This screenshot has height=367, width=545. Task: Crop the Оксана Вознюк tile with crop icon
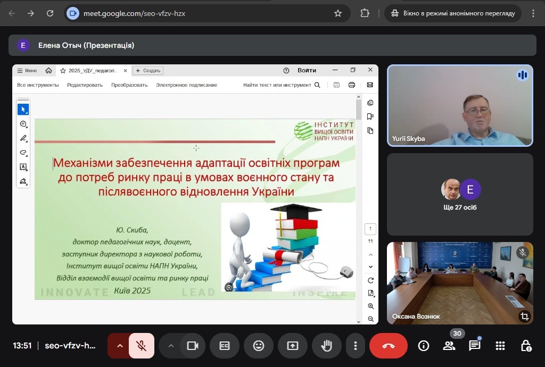[524, 316]
